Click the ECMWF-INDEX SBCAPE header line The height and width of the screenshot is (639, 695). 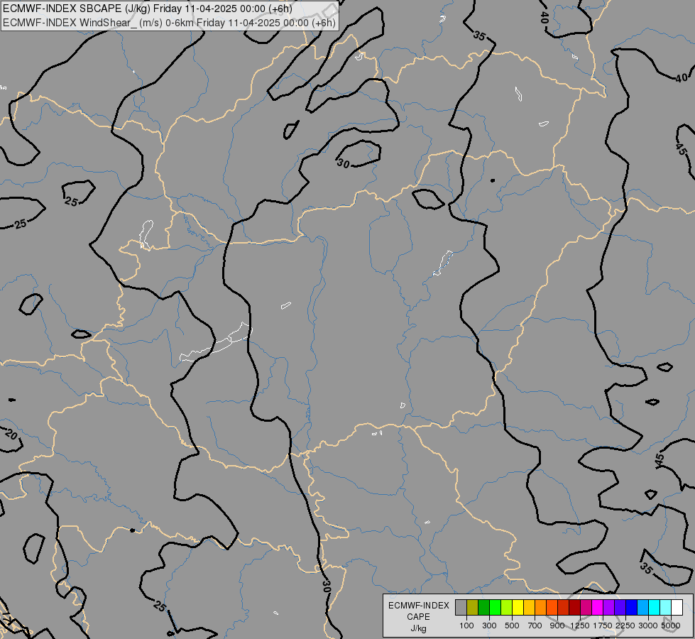(x=148, y=9)
